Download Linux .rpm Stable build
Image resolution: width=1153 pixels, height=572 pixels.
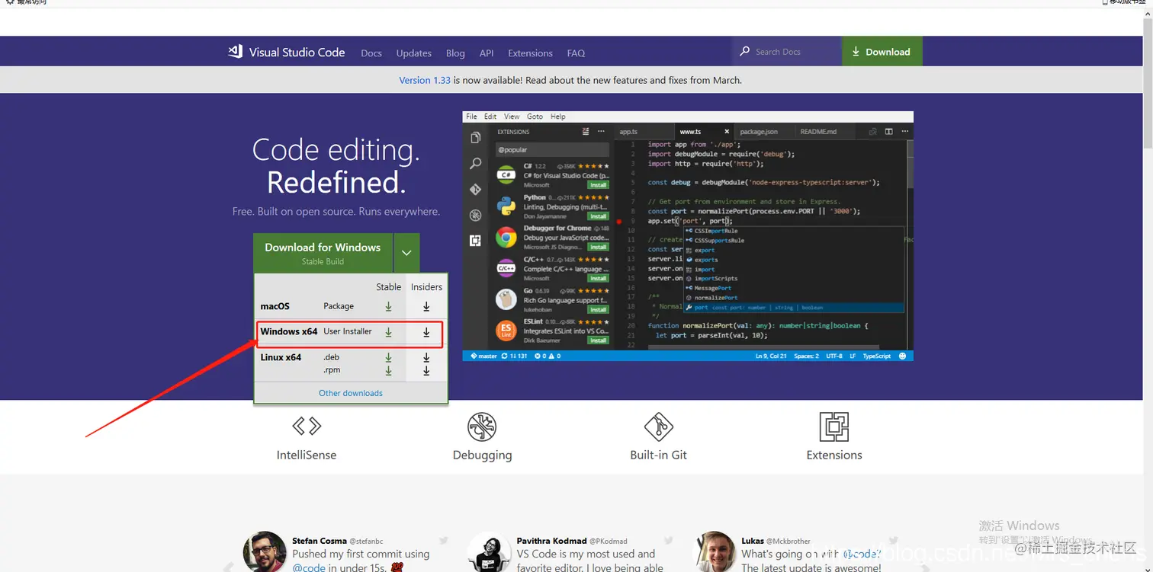tap(388, 370)
